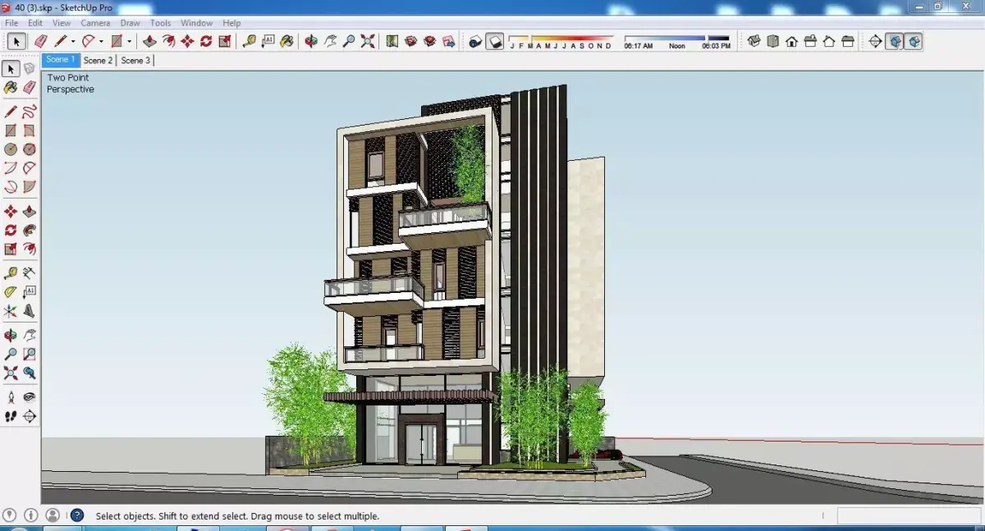Viewport: 985px width, 531px height.
Task: Select the Pan hand tool in the top toolbar
Action: (x=330, y=41)
